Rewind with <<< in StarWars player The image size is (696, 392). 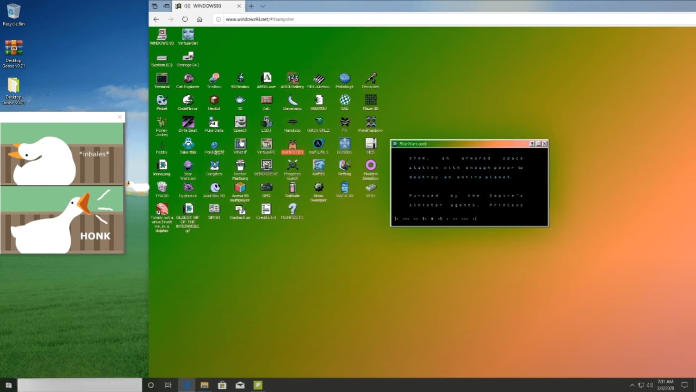[x=406, y=219]
